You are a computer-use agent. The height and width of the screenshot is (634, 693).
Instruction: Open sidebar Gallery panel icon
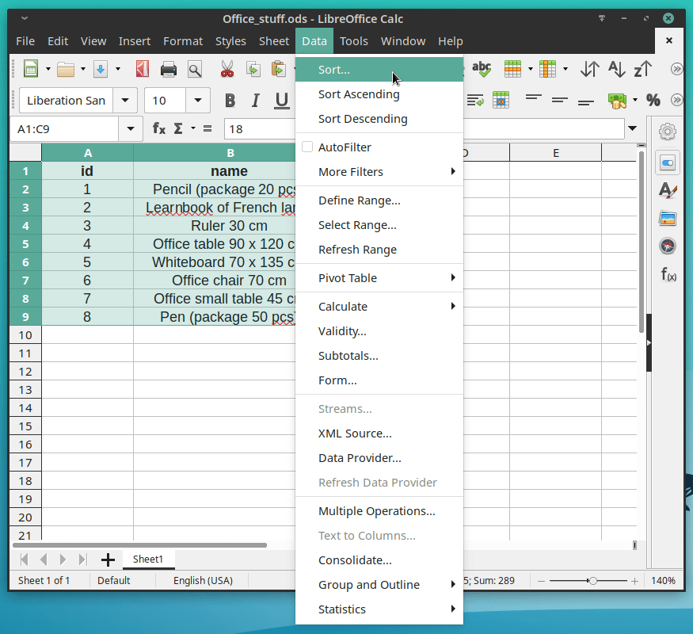coord(668,219)
